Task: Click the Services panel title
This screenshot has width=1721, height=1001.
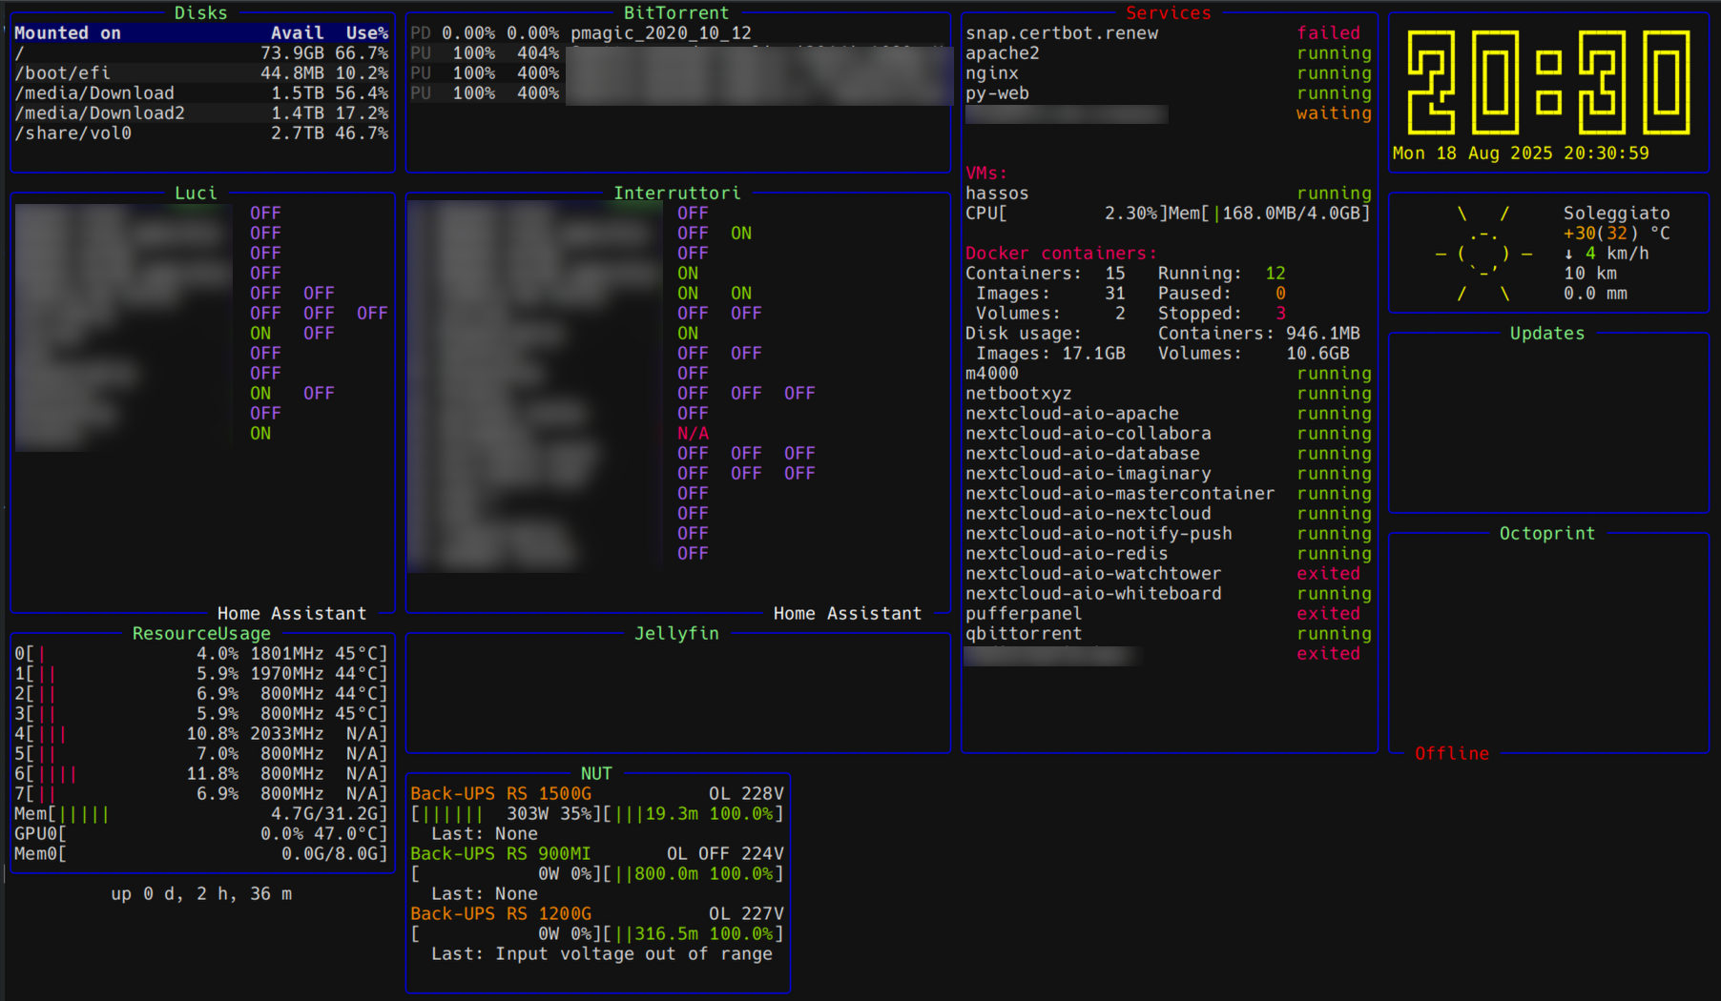Action: tap(1168, 12)
